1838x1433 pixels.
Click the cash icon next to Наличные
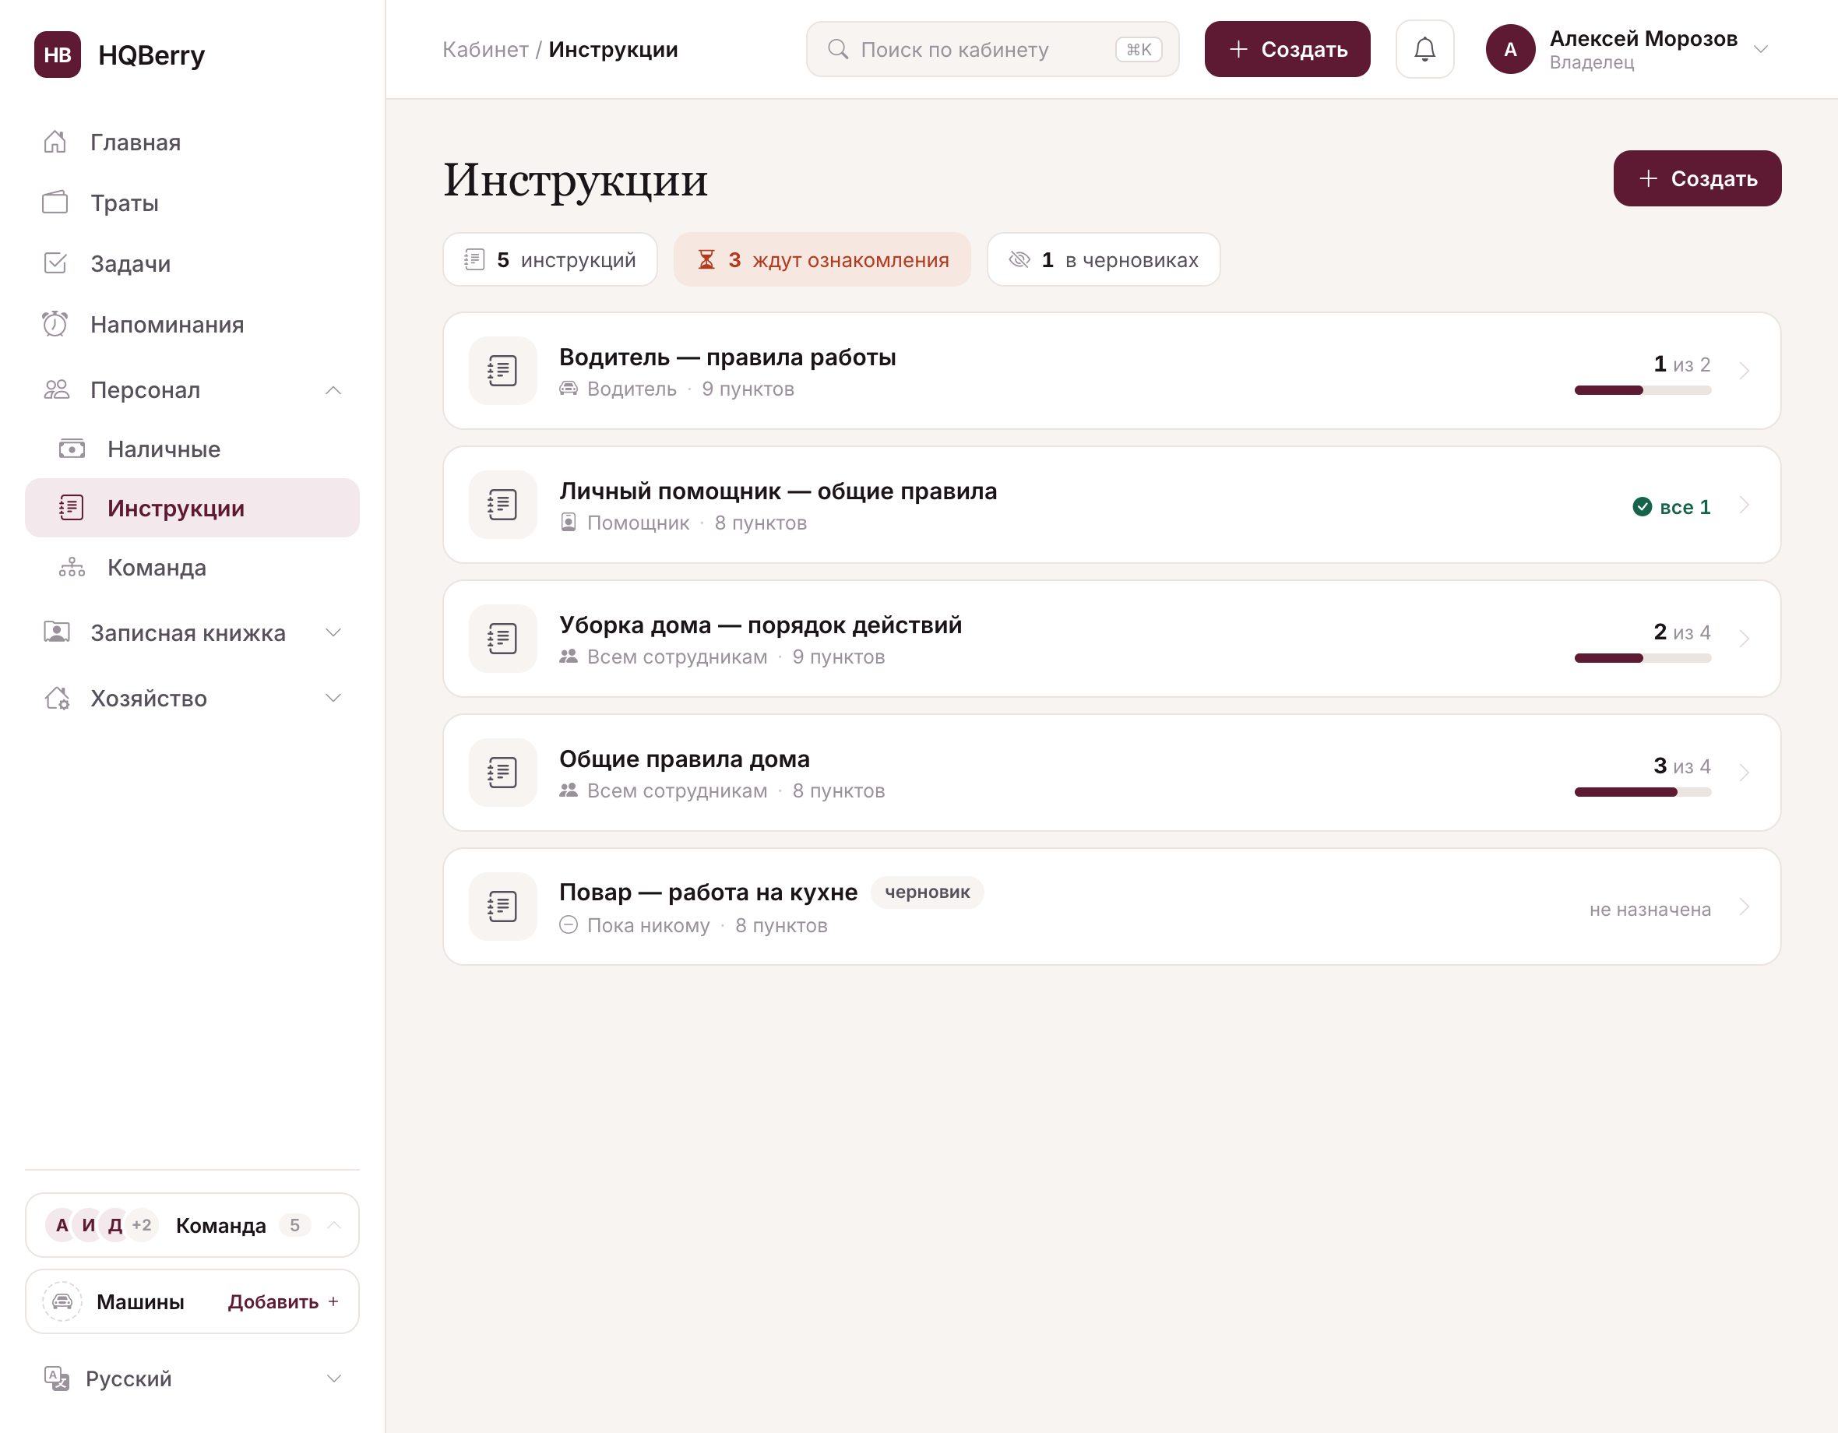tap(72, 449)
